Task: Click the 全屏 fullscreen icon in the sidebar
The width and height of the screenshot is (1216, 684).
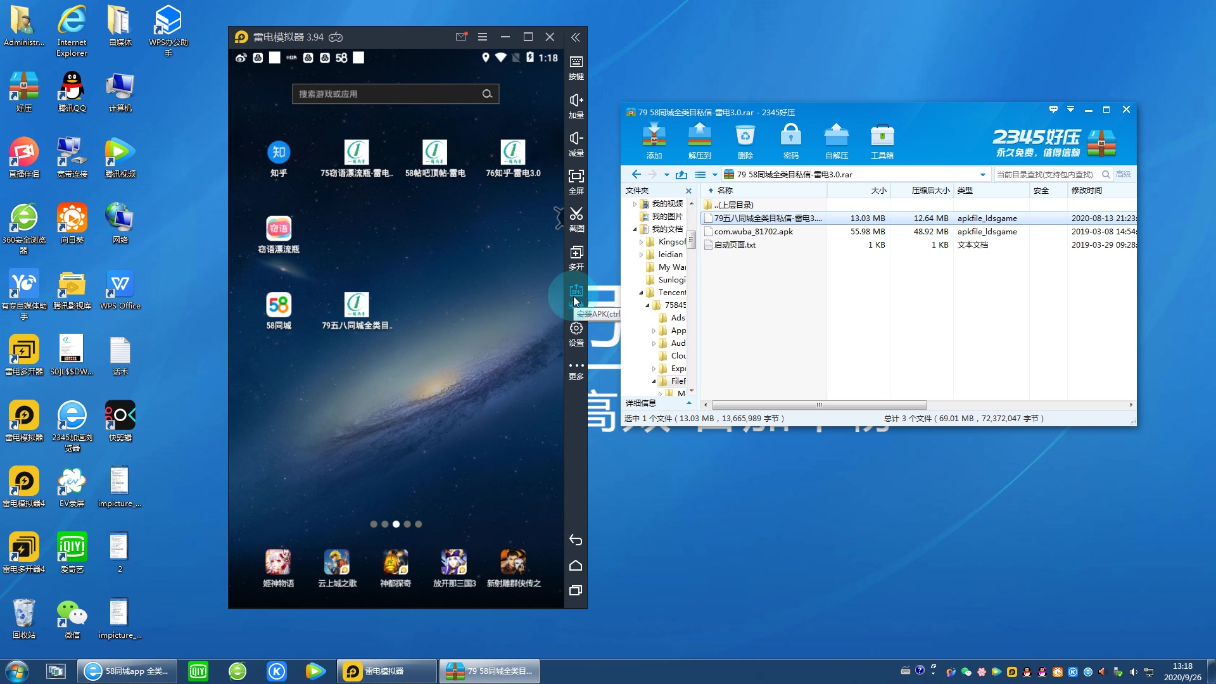Action: pos(576,176)
